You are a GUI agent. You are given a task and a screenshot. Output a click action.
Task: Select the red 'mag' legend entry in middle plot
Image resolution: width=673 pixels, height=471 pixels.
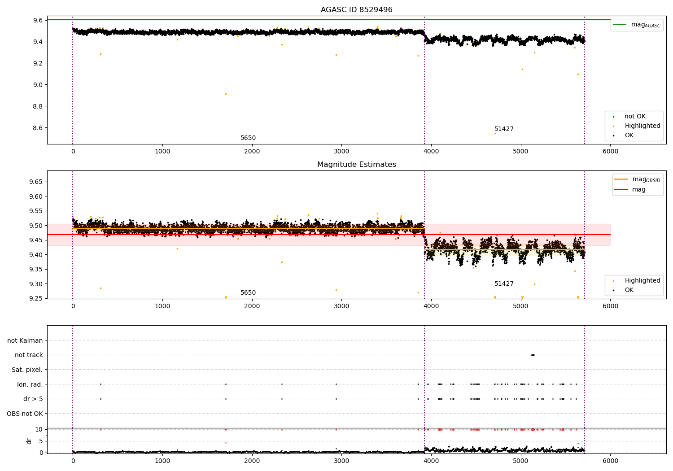coord(630,189)
